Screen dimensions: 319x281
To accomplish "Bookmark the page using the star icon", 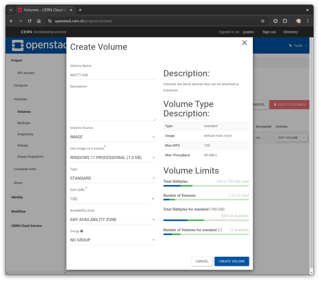I will click(263, 20).
